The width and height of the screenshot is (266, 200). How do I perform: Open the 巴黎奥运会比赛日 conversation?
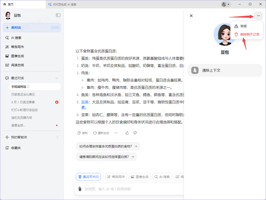[23, 94]
